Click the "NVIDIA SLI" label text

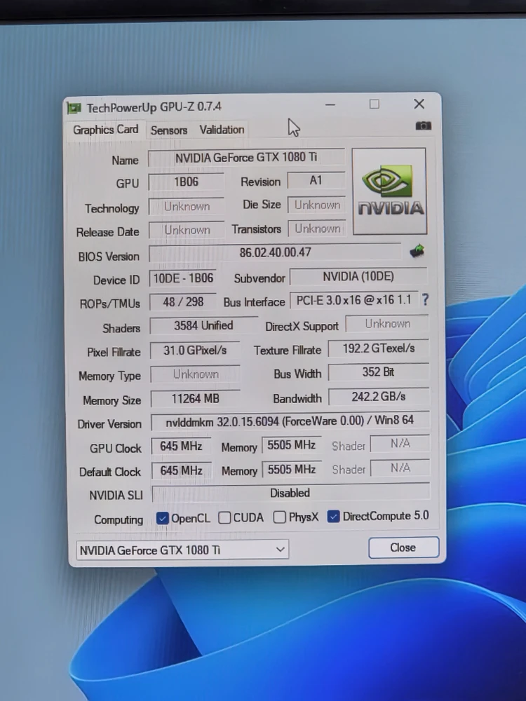[116, 496]
